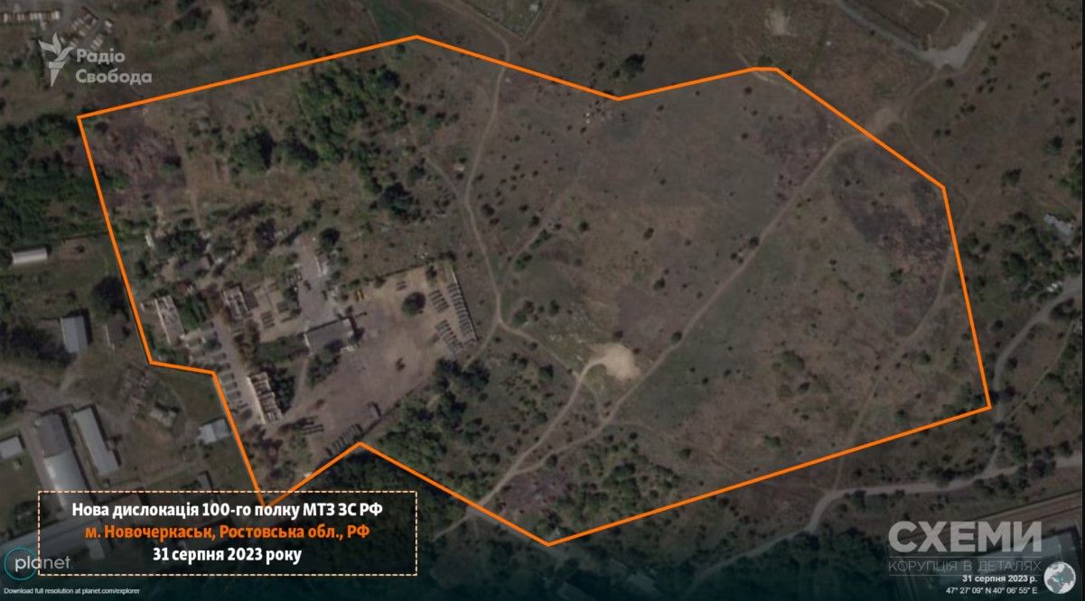
Task: Click the Радіо Свобода watermark text
Action: tap(113, 67)
